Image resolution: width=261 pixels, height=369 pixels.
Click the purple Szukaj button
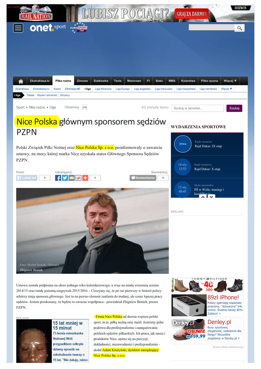pyautogui.click(x=234, y=108)
